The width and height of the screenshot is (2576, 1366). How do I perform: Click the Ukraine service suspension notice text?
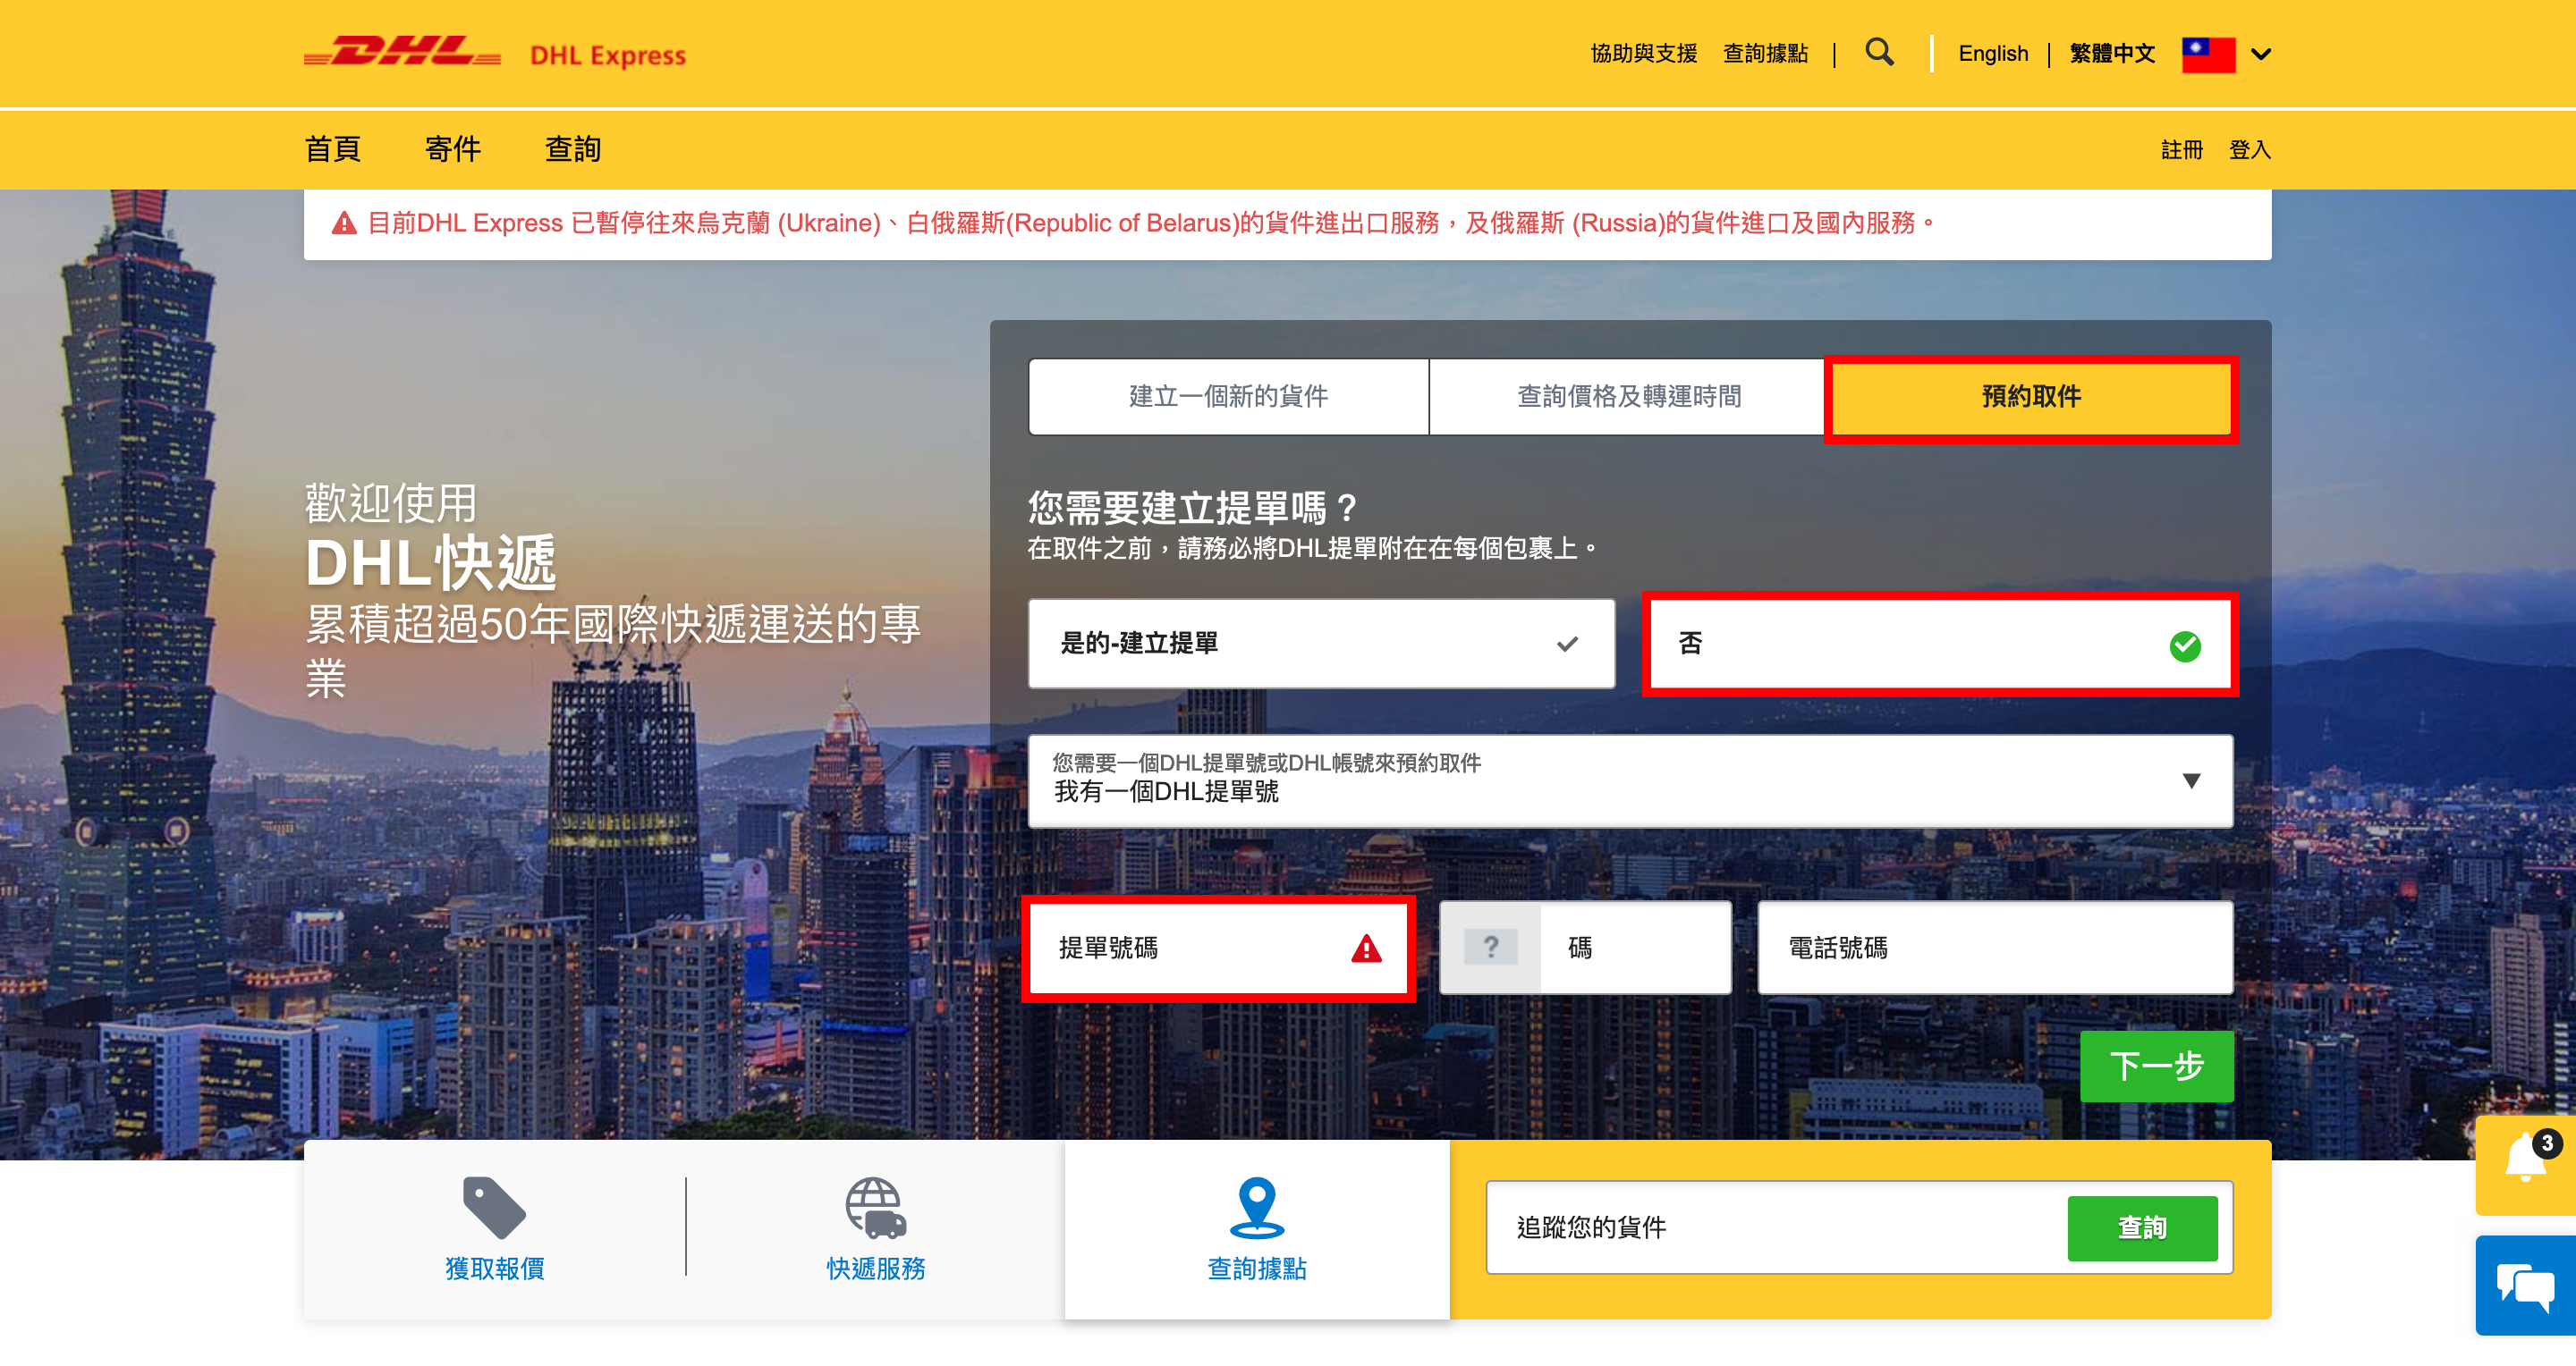(x=1151, y=223)
